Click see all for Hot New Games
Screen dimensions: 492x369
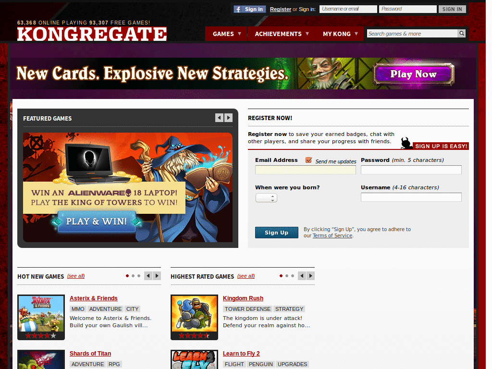click(76, 276)
